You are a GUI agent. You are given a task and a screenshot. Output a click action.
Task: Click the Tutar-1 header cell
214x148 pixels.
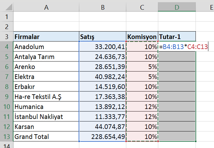pyautogui.click(x=177, y=37)
